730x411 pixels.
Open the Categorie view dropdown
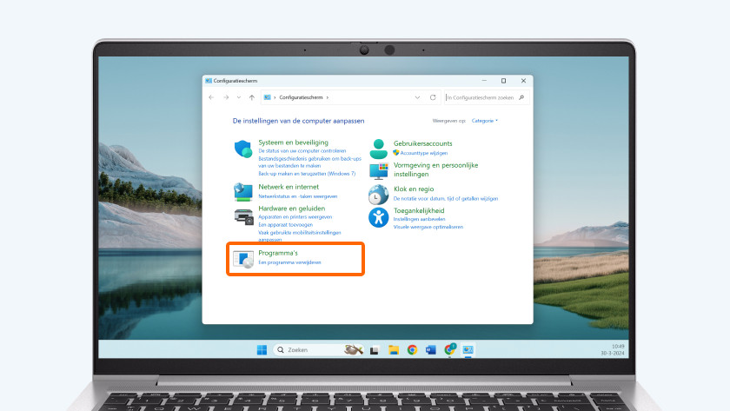(484, 121)
